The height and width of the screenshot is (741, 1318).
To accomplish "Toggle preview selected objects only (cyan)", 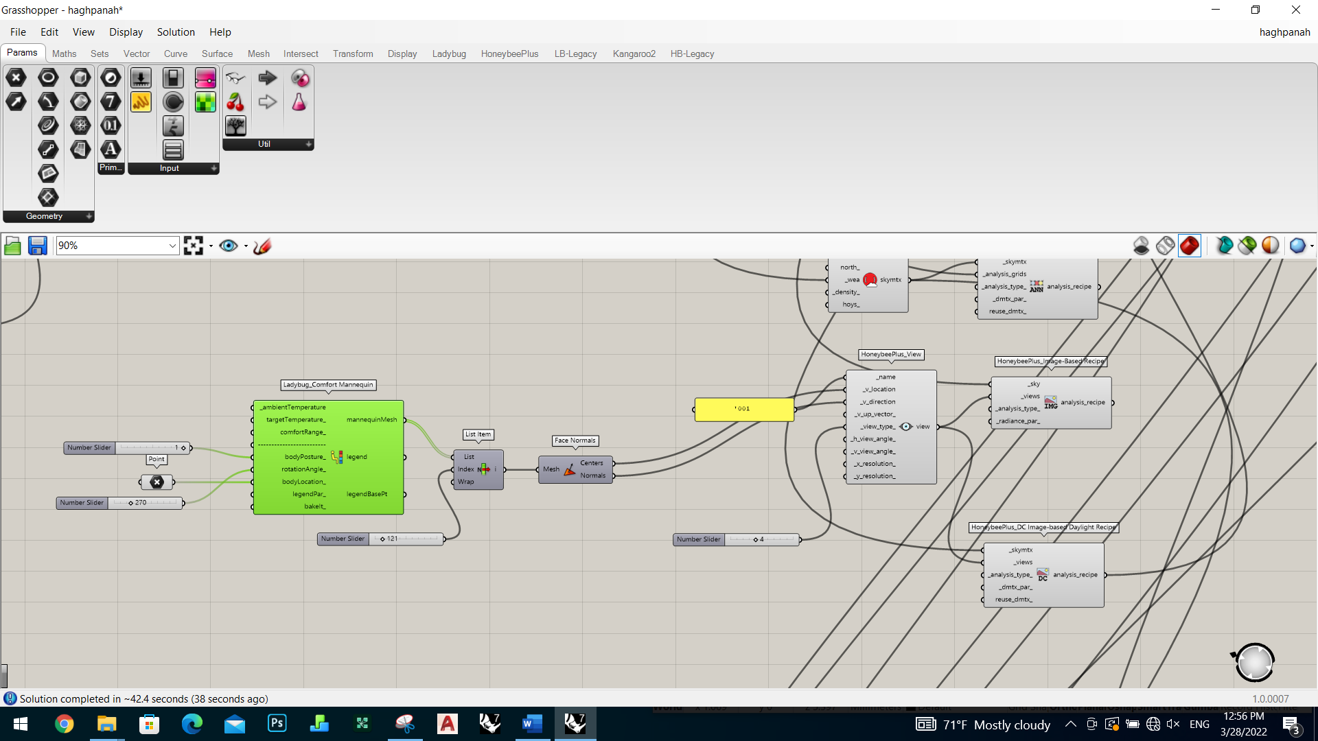I will coord(1224,246).
